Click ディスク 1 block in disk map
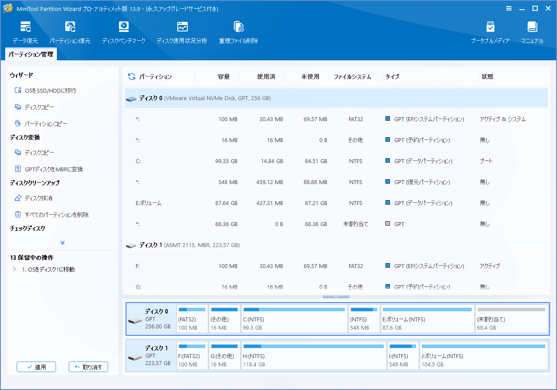This screenshot has height=390, width=557. [x=151, y=355]
